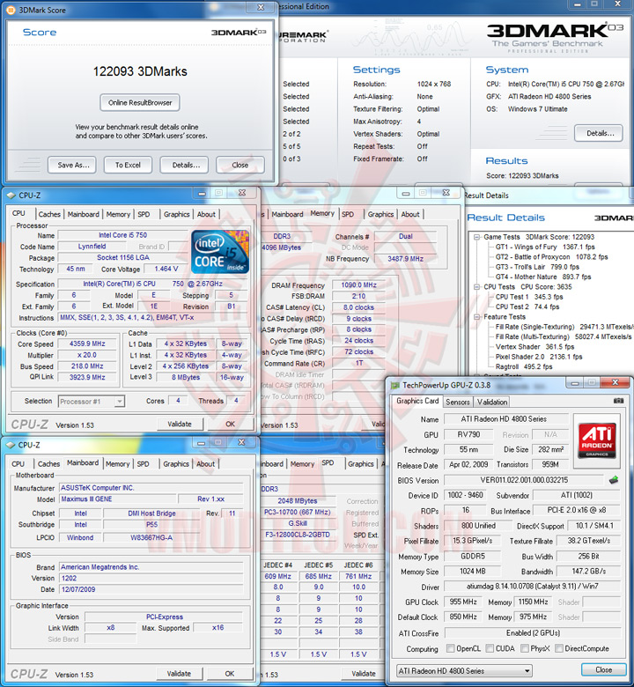
Task: Open the Validation tab in GPU-Z
Action: click(492, 402)
